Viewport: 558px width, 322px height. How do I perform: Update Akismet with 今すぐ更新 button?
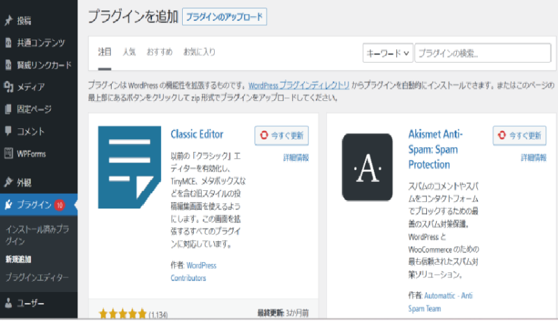click(x=520, y=135)
